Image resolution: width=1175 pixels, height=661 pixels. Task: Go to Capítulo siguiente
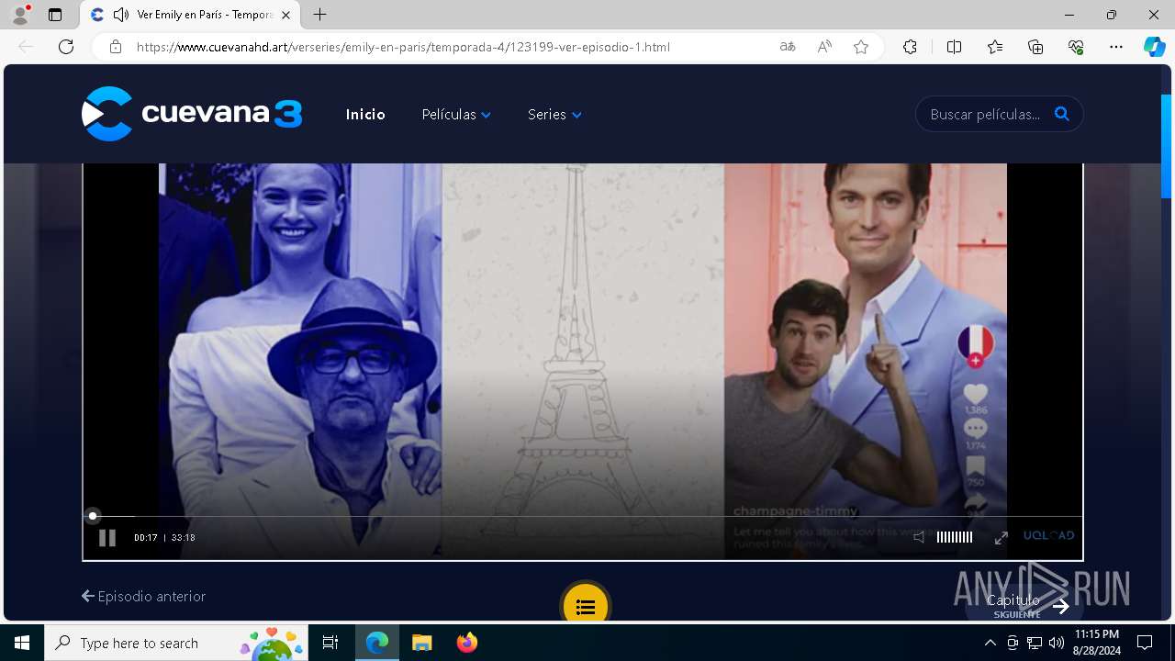(1026, 605)
